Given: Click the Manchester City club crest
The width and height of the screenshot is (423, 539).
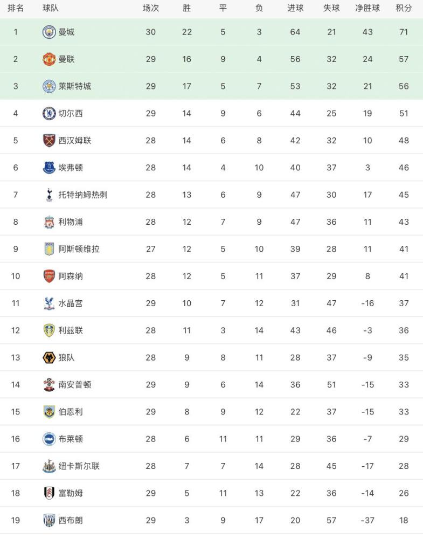Looking at the screenshot, I should (x=49, y=32).
